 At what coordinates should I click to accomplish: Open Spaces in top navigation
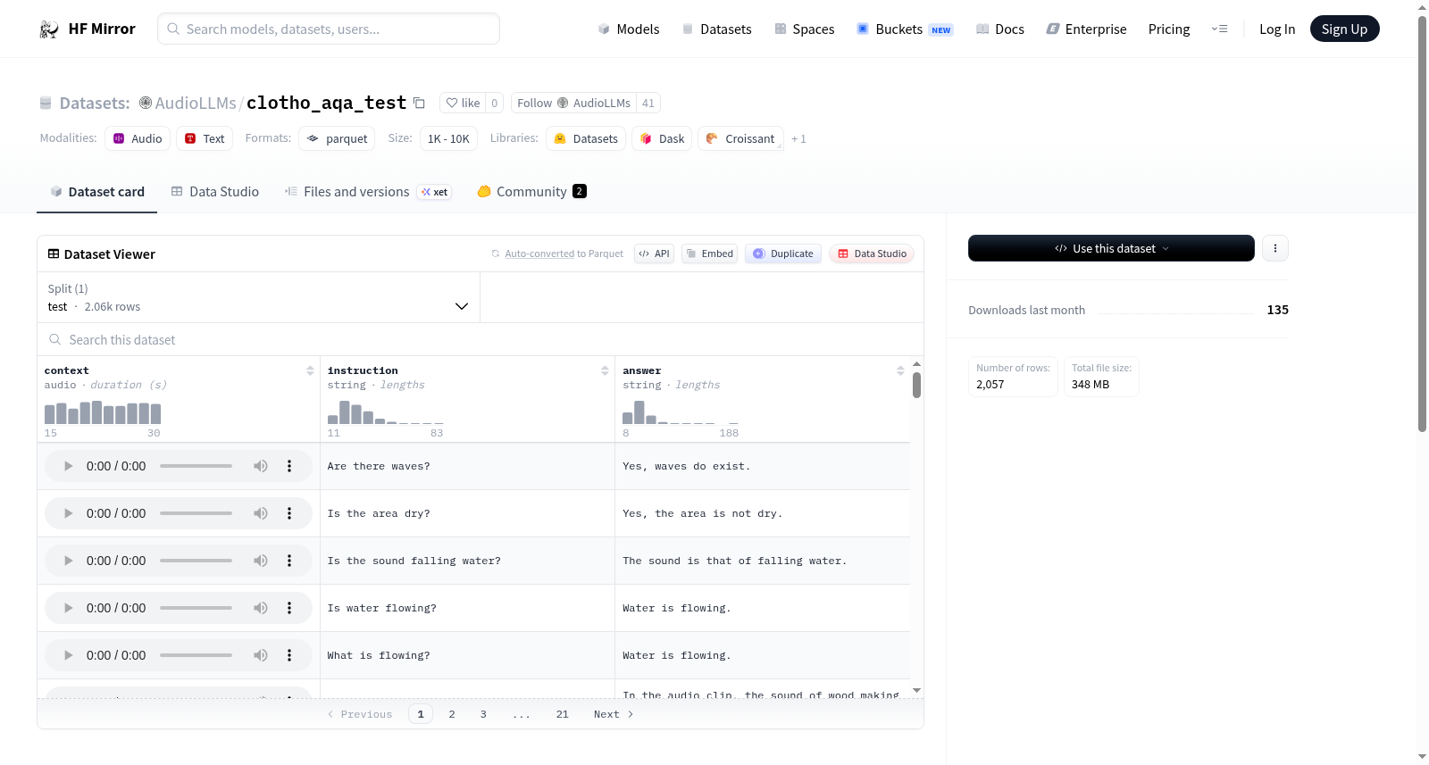[804, 29]
